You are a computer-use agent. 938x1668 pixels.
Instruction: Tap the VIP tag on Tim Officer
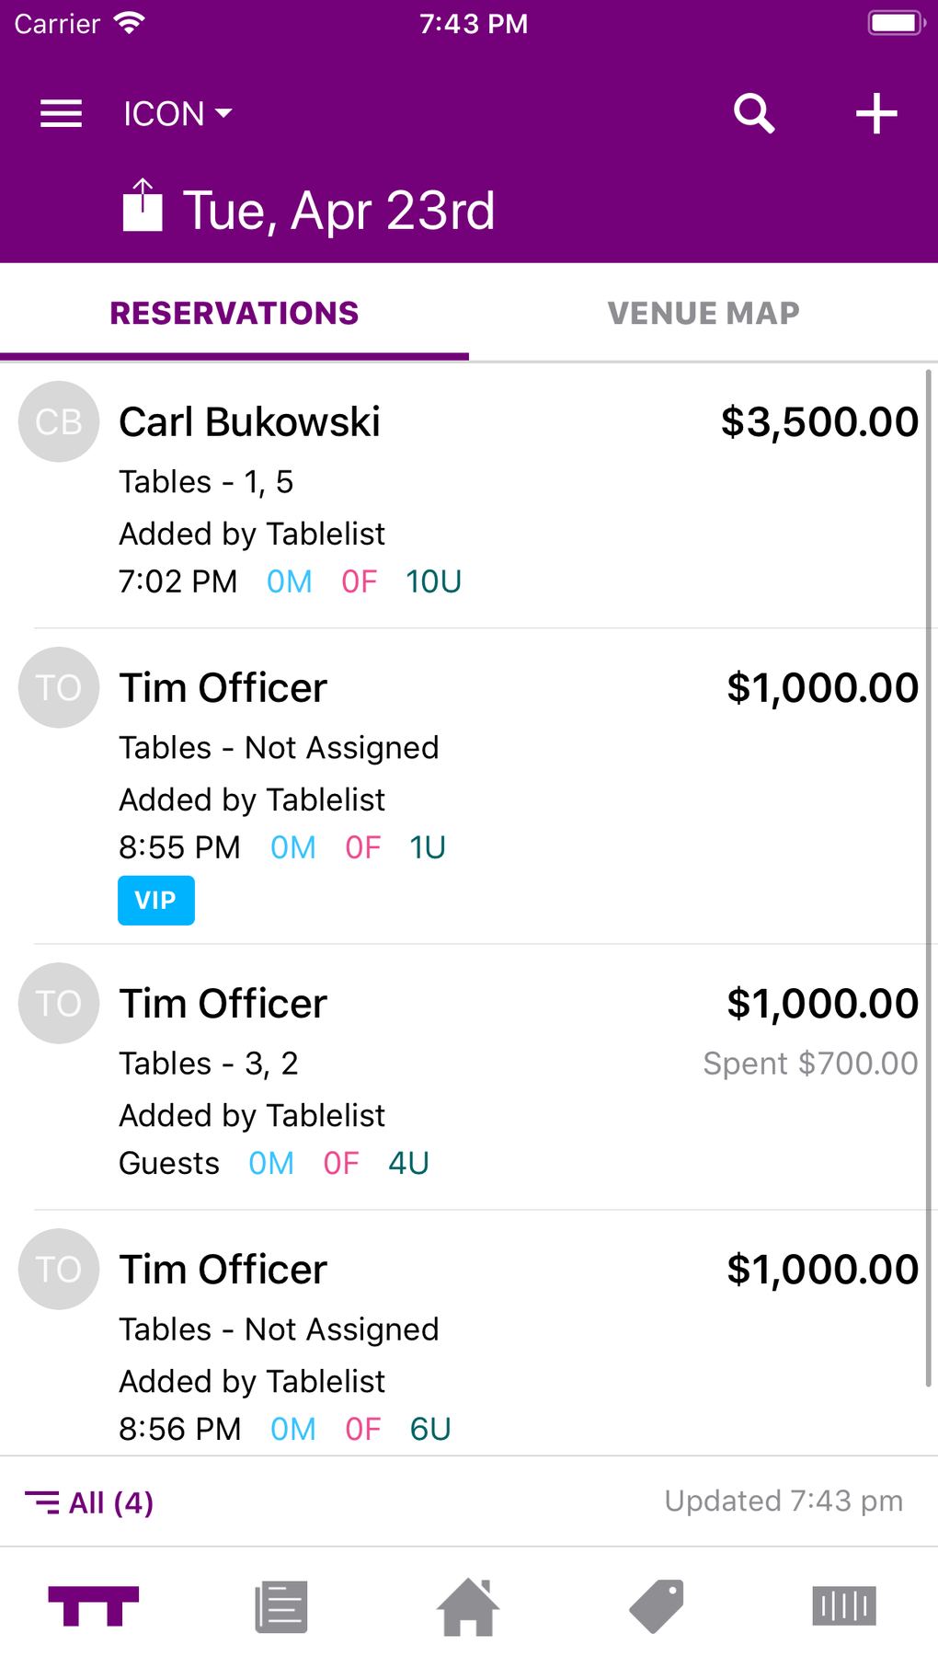[x=156, y=901]
